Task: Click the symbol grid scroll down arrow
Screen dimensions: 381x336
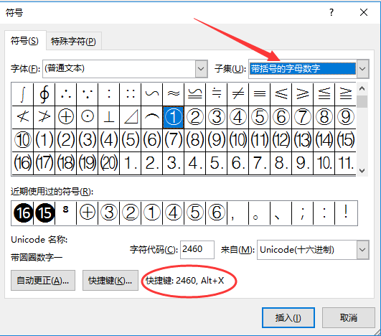Action: click(362, 171)
